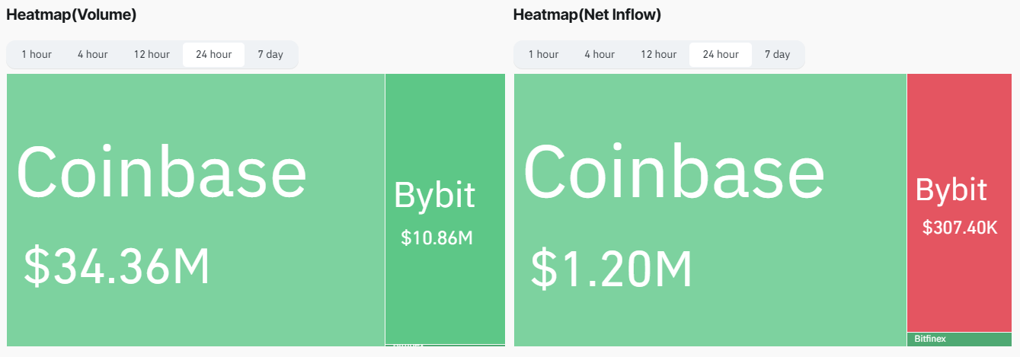The width and height of the screenshot is (1020, 357).
Task: Select 1 hour tab in Volume heatmap
Action: [x=37, y=54]
